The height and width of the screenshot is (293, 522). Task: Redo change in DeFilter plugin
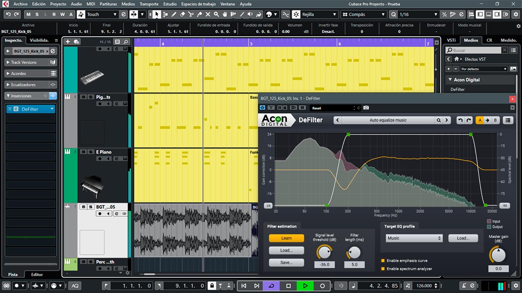click(468, 120)
